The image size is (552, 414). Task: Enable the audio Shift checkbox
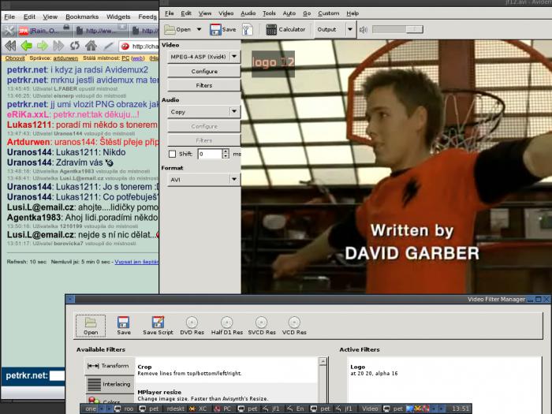[172, 154]
